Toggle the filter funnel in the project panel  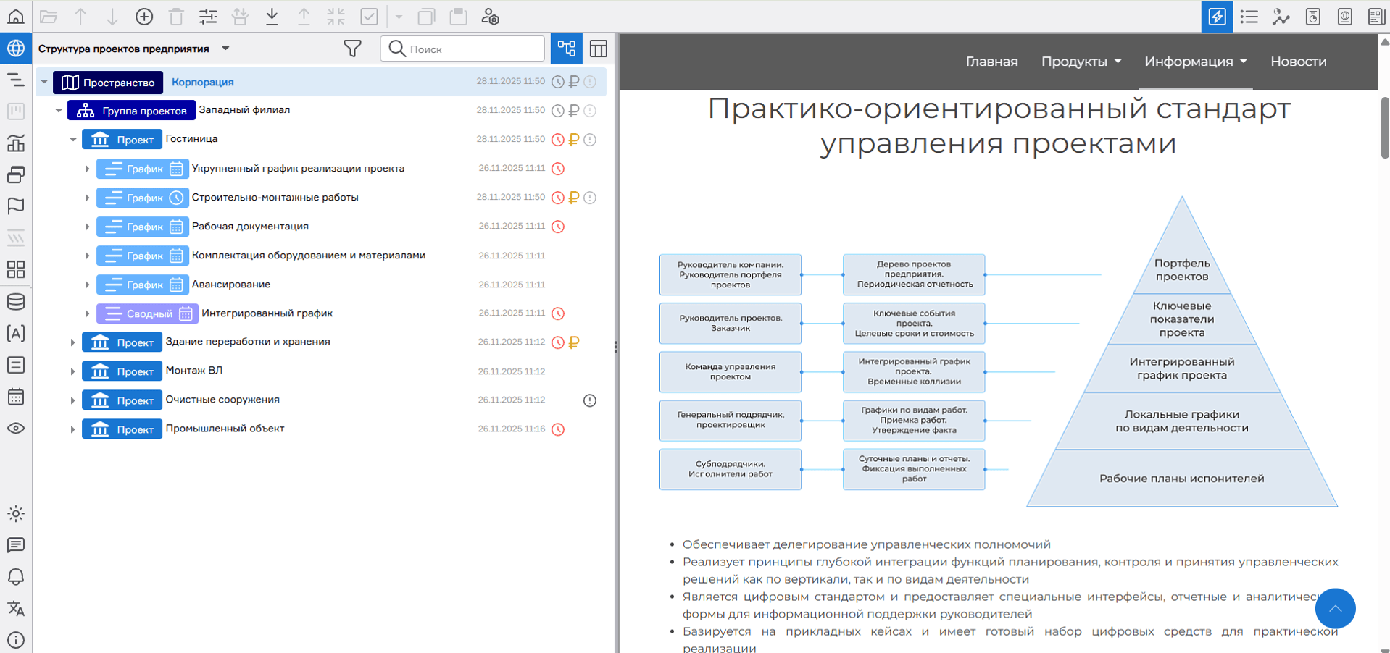[x=353, y=49]
